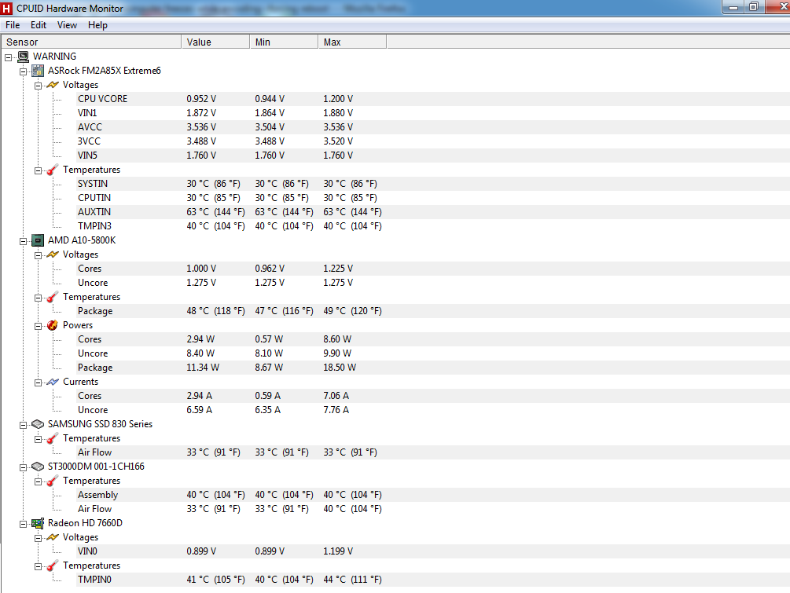Collapse the Currents group

[38, 383]
